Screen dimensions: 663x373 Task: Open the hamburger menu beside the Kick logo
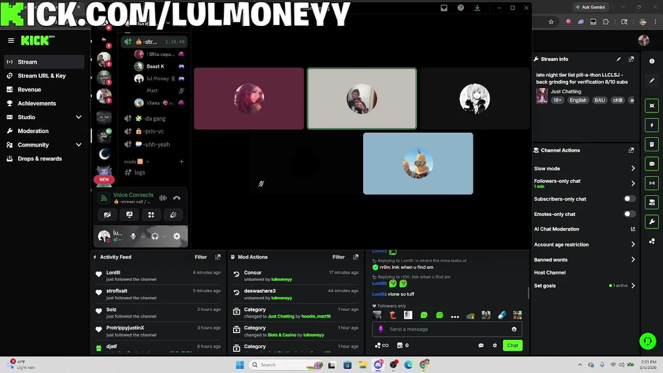pyautogui.click(x=11, y=40)
